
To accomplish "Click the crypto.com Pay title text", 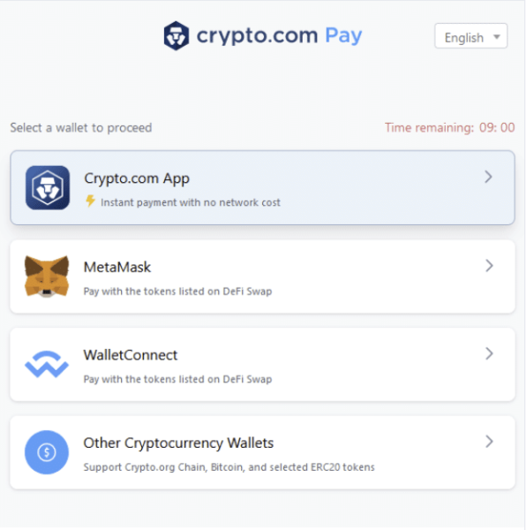I will point(279,35).
